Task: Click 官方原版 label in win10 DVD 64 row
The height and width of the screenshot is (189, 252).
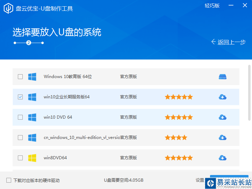Action: click(128, 117)
